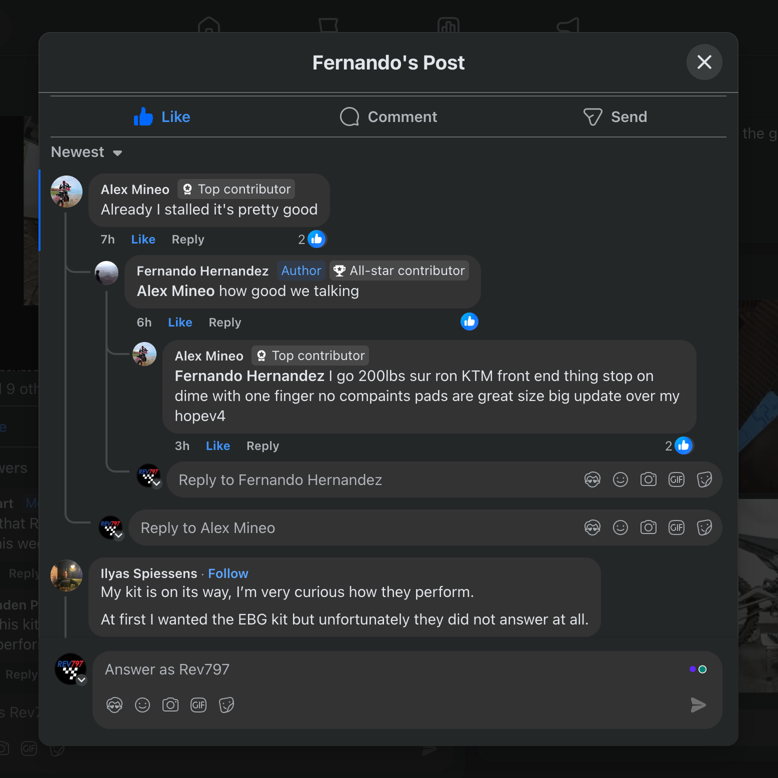This screenshot has width=778, height=778.
Task: Click GIF icon in Reply to Fernando Hernandez field
Action: (676, 479)
